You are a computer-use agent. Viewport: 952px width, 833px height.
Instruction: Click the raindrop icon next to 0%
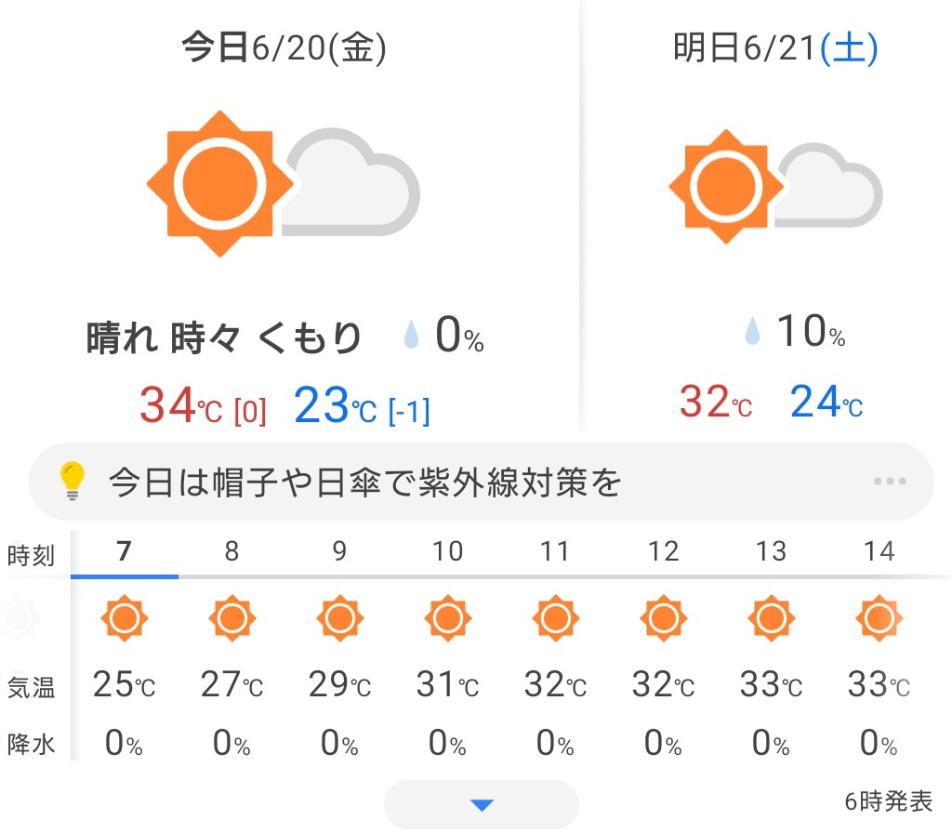point(411,335)
